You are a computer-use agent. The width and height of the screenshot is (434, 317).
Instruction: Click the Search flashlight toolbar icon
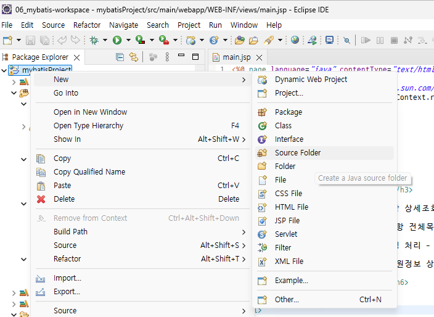pos(269,41)
